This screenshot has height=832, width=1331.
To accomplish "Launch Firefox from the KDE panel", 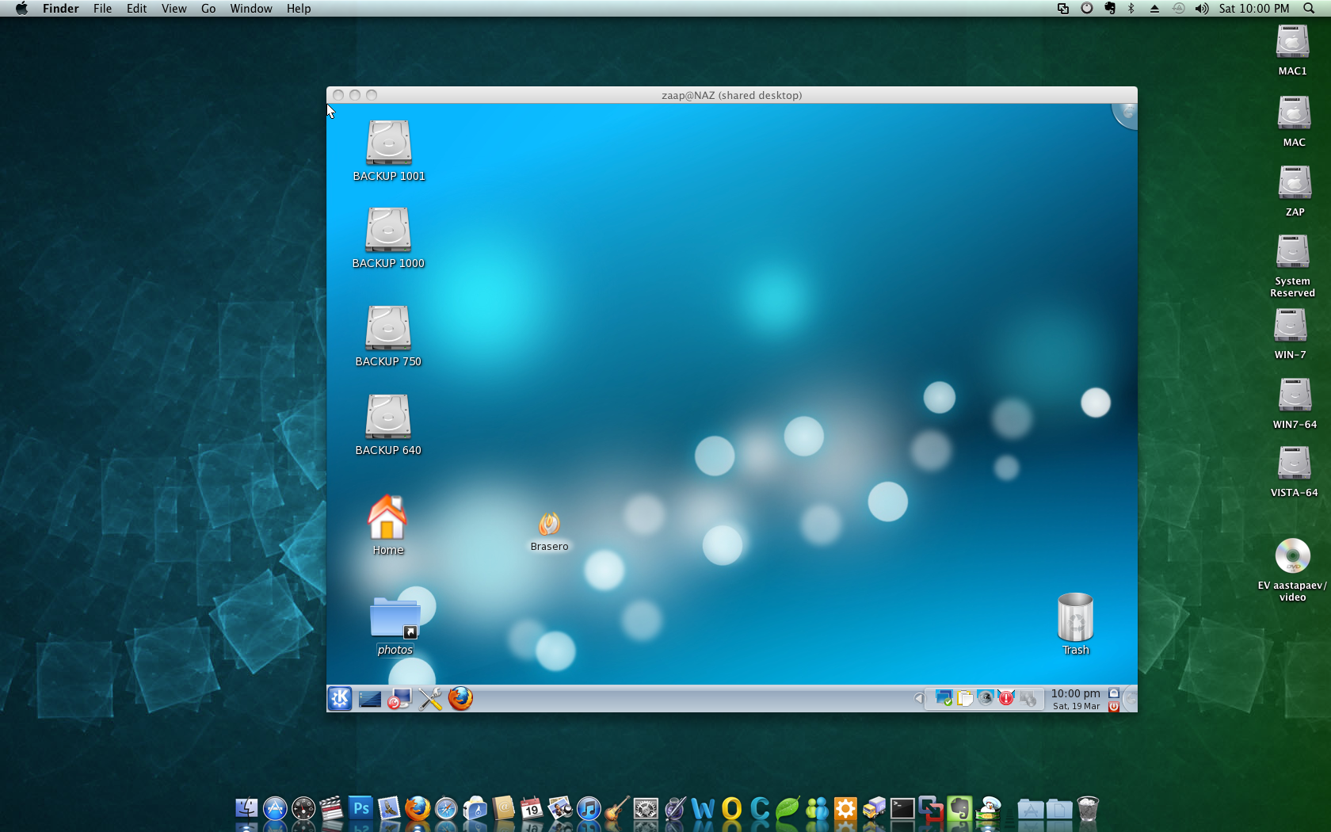I will pos(460,698).
